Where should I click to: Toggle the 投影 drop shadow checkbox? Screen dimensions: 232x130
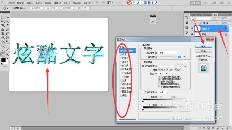pyautogui.click(x=121, y=54)
